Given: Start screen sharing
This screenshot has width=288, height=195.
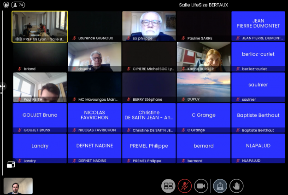Looking at the screenshot, I should pos(220,186).
